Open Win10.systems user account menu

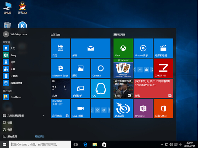(x=16, y=34)
